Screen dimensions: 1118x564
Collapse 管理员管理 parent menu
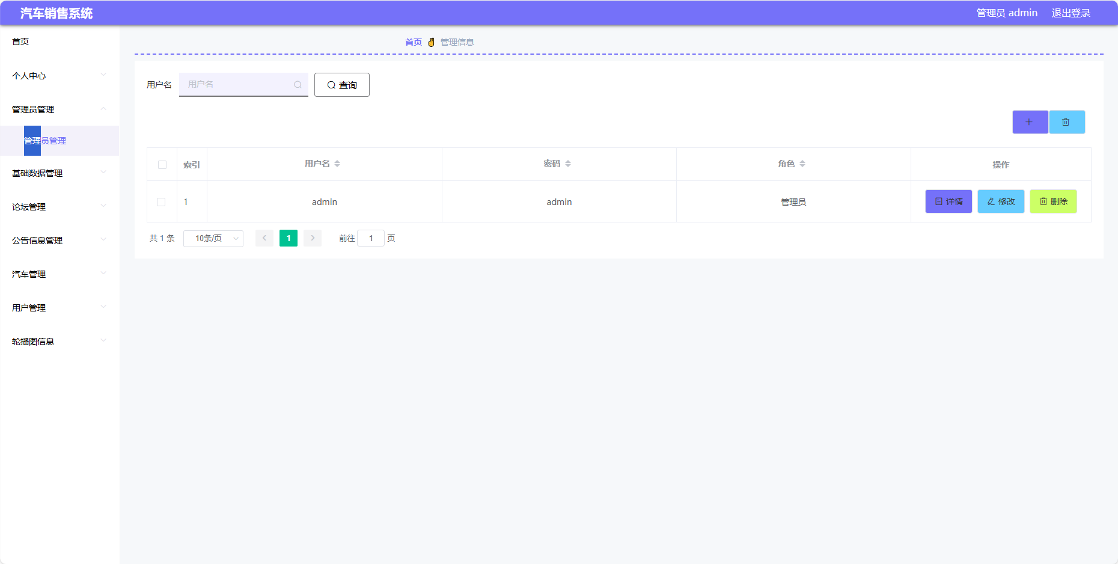coord(60,109)
